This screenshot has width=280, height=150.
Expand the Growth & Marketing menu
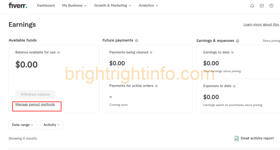tap(112, 5)
